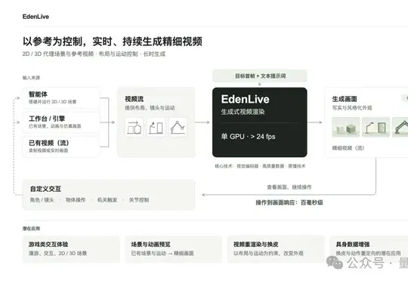This screenshot has width=408, height=281.
Task: Click the text 查看画面、继续操作
Action: point(289,187)
